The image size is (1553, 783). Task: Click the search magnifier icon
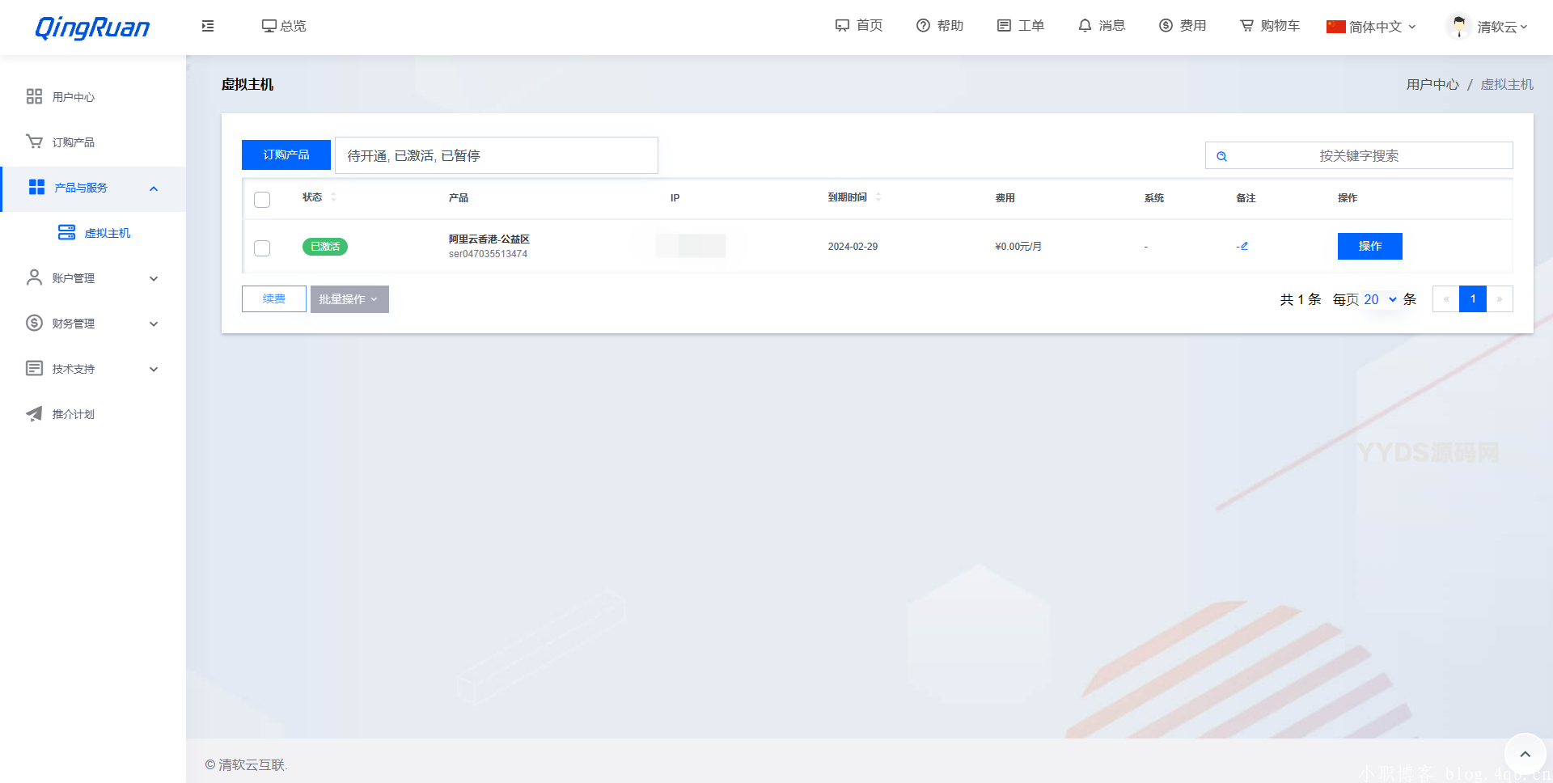(1221, 155)
